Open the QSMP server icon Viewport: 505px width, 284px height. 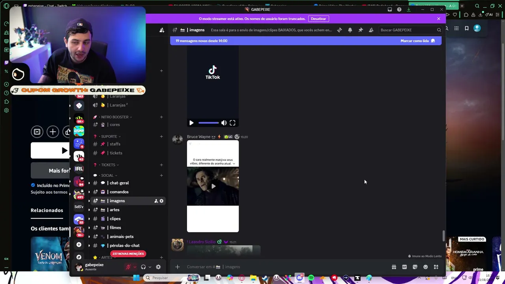79,131
